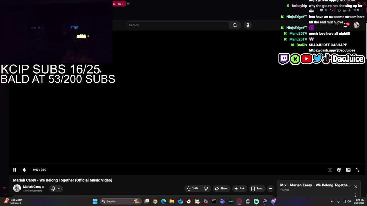Open the Mariah Carey channel name link
This screenshot has height=206, width=367.
[x=32, y=187]
